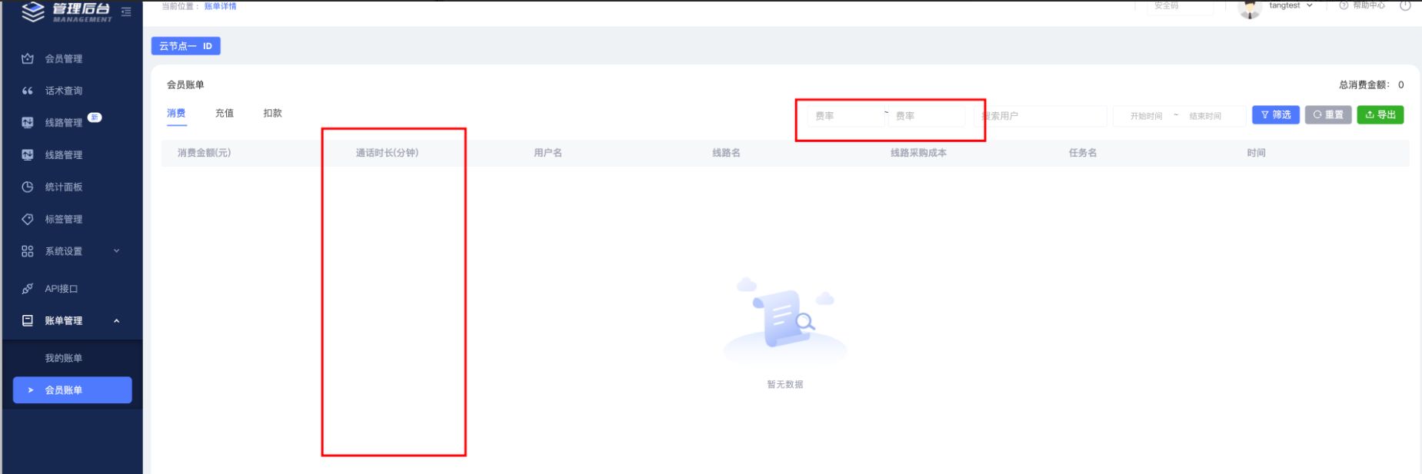Click the 话术查询 quote icon

[28, 91]
